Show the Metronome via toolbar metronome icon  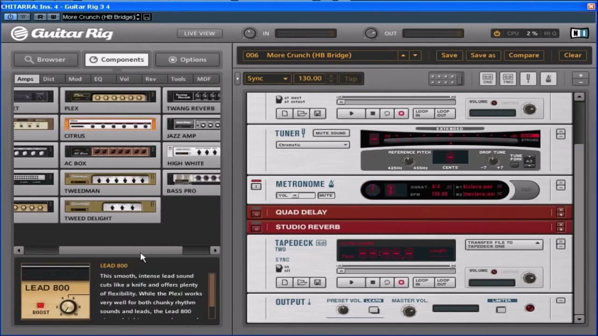(x=548, y=78)
